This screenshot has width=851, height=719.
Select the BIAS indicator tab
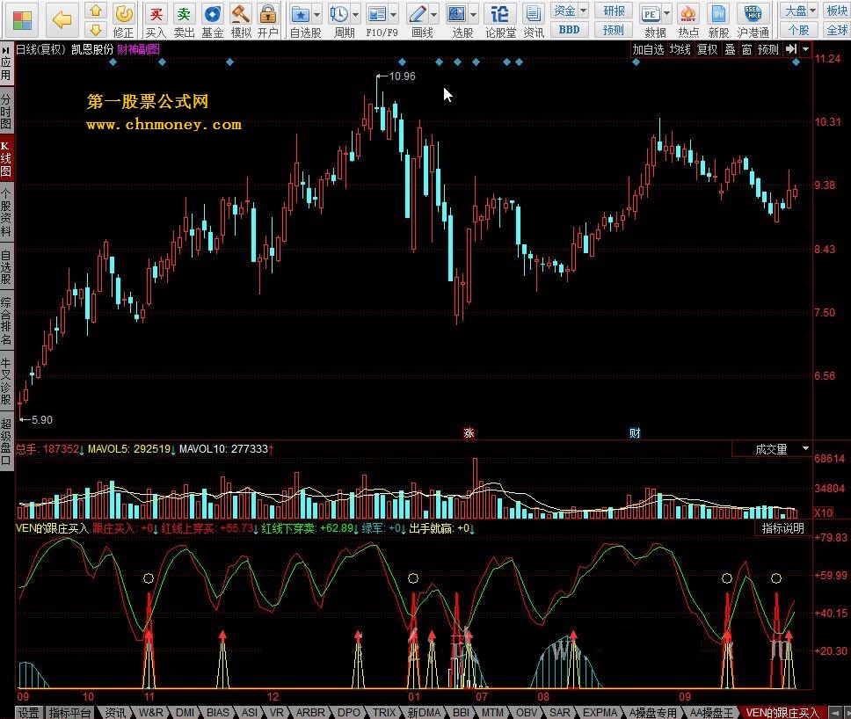coord(218,712)
